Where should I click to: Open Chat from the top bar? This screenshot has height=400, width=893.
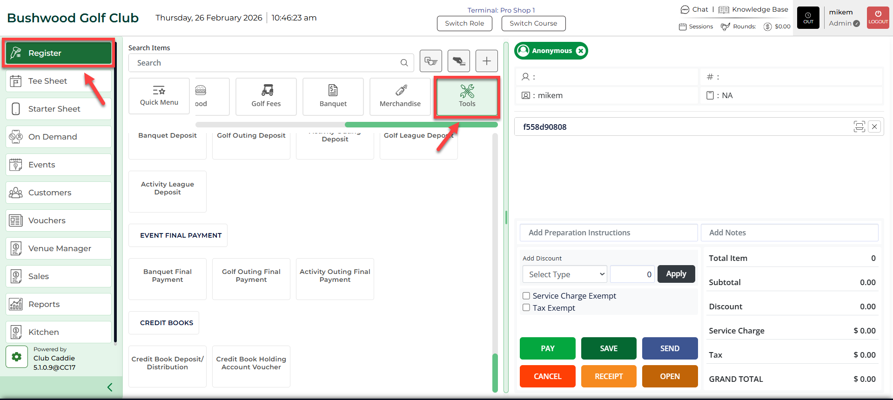694,9
